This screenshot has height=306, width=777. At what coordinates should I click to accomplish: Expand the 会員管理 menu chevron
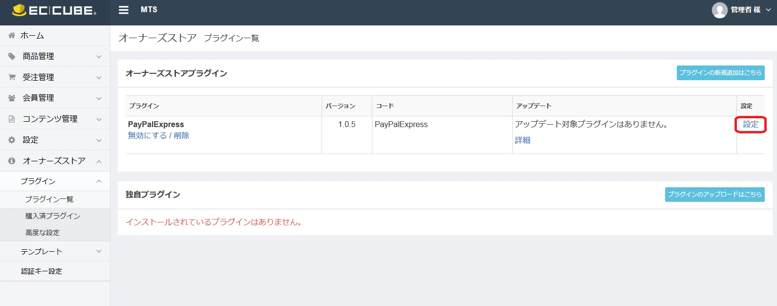(x=99, y=98)
